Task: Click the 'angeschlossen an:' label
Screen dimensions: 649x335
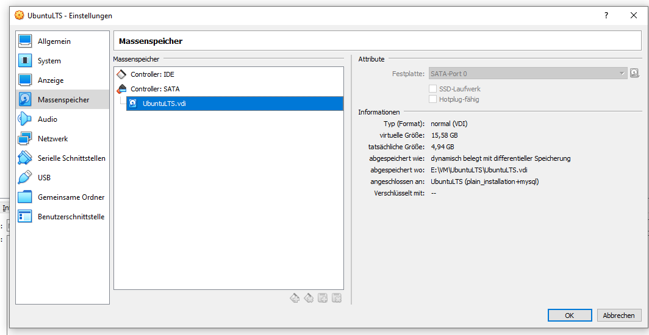Action: coord(398,182)
